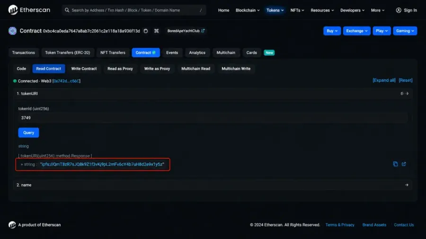The image size is (426, 239).
Task: Copy the tokenURI method link icon
Action: click(x=402, y=94)
